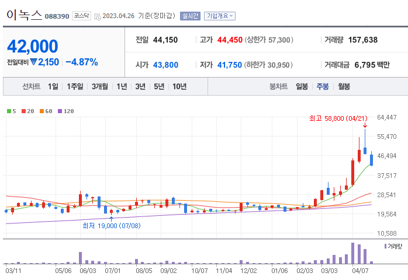408x280 pixels.
Task: Show the 10년 line chart
Action: pyautogui.click(x=179, y=86)
